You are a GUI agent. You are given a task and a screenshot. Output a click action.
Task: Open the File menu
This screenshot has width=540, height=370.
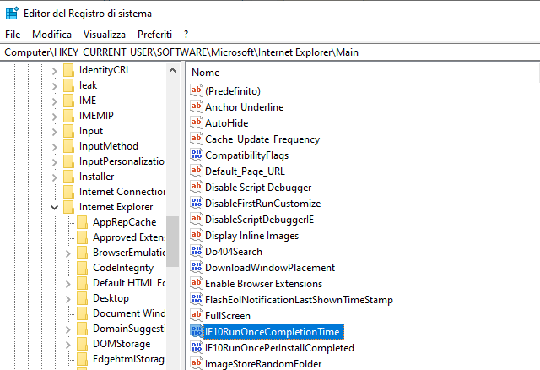click(x=13, y=35)
